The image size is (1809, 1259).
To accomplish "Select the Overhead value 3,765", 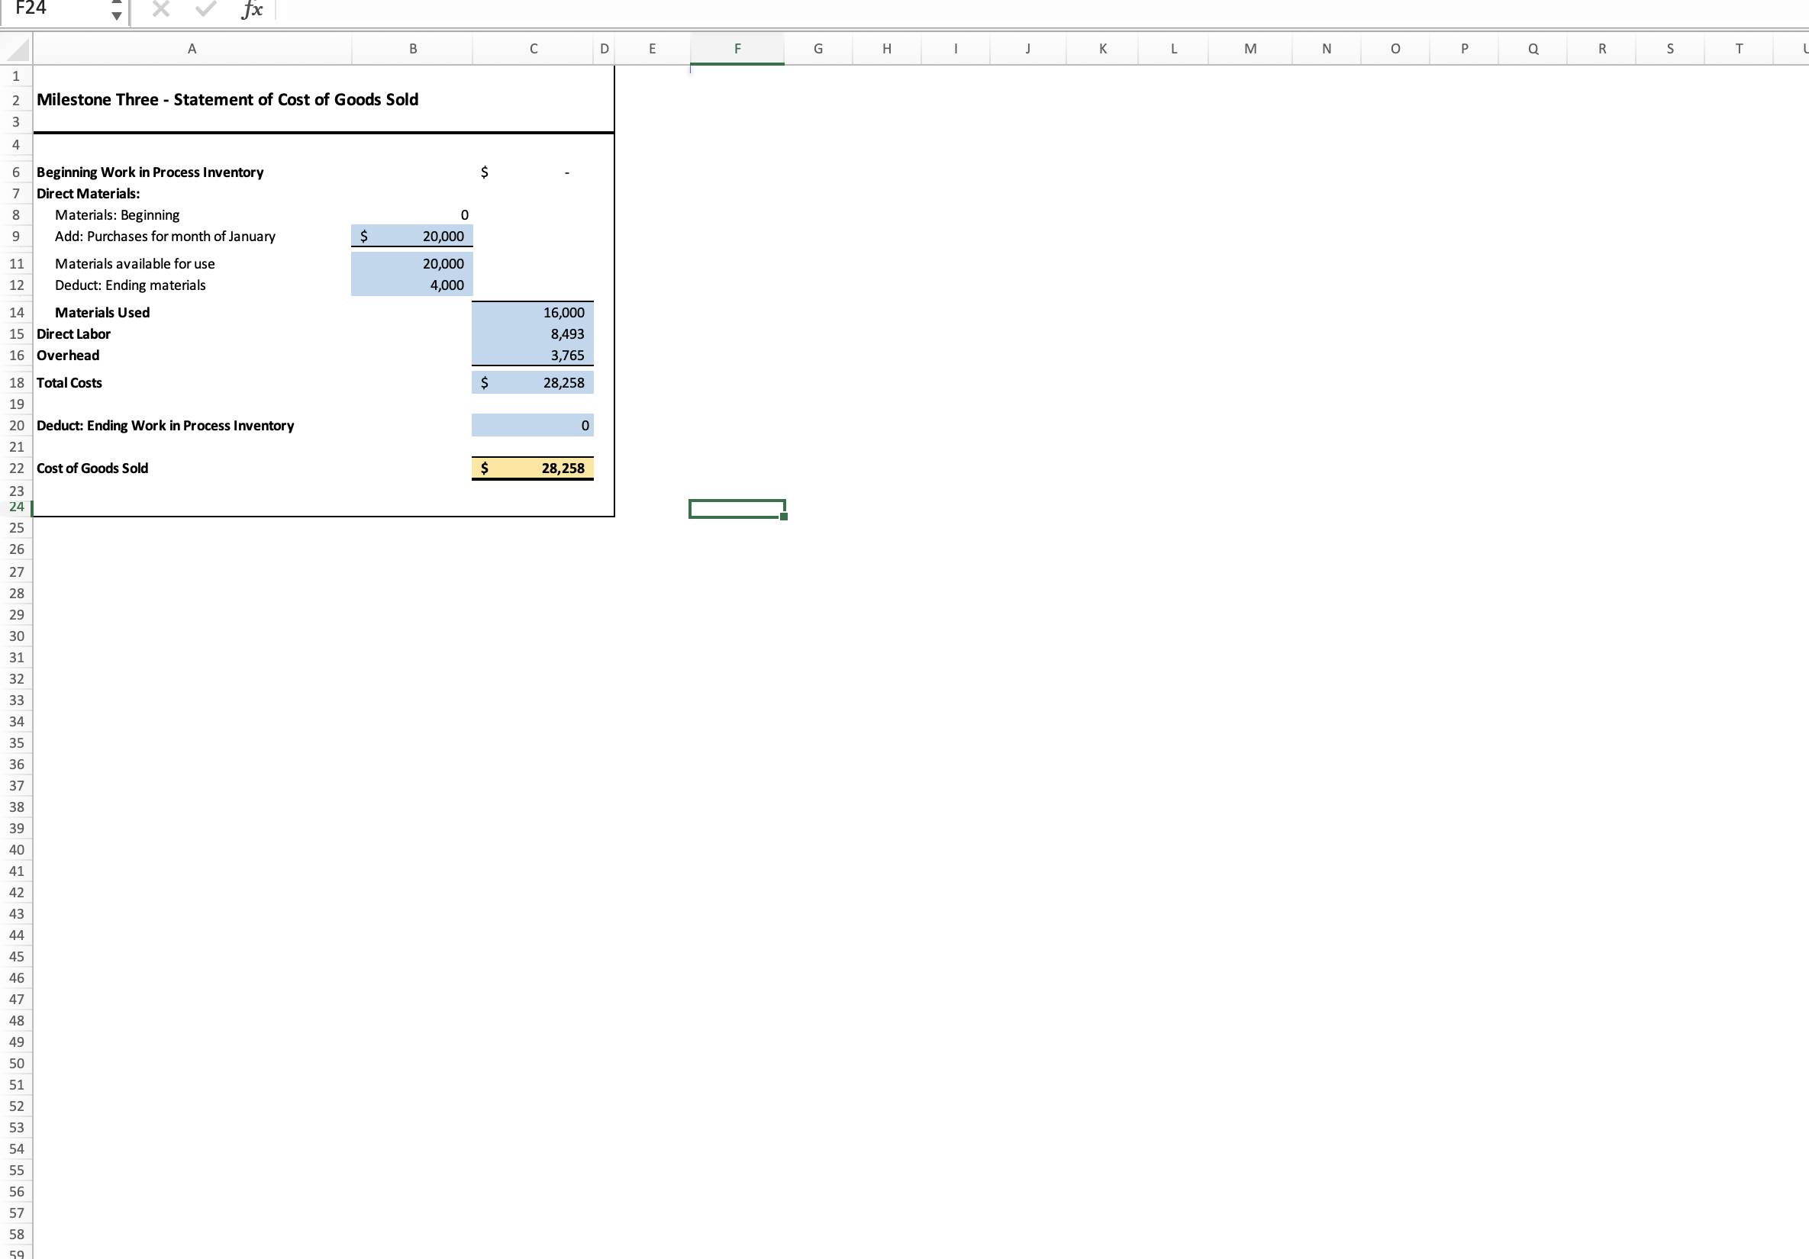I will 533,356.
